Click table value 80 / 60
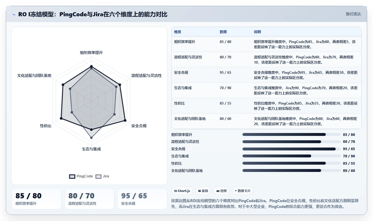 [226, 119]
